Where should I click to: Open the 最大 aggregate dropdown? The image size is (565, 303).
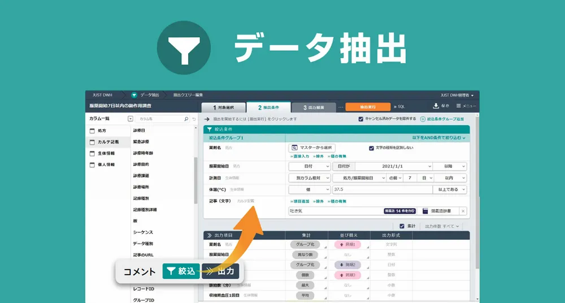tap(305, 285)
